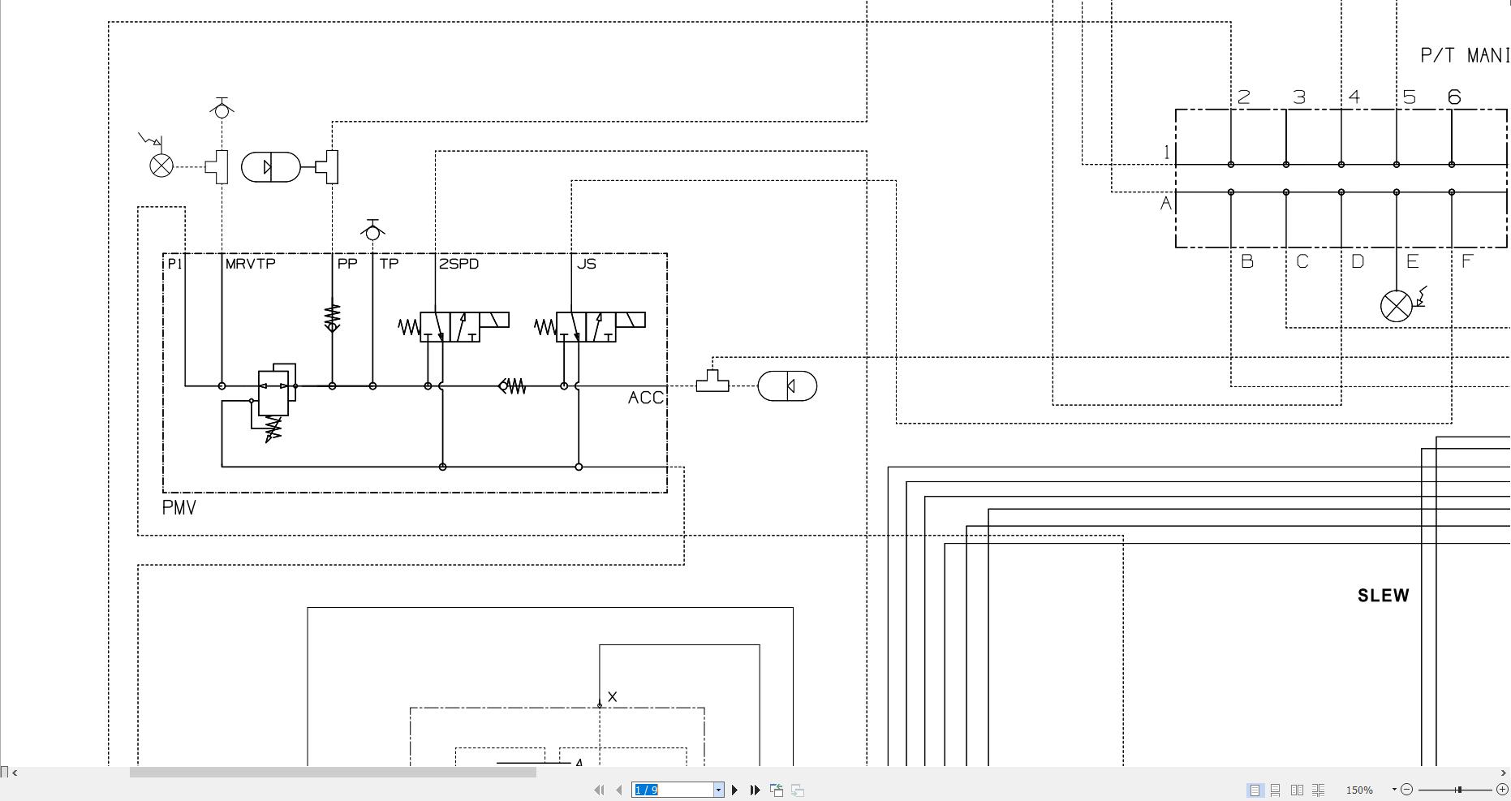Select single page layout mode

click(x=1255, y=790)
